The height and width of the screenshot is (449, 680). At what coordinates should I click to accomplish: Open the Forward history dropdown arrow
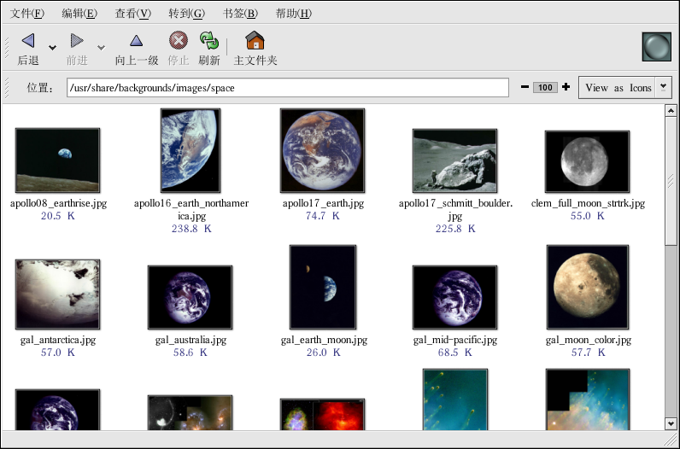point(101,48)
